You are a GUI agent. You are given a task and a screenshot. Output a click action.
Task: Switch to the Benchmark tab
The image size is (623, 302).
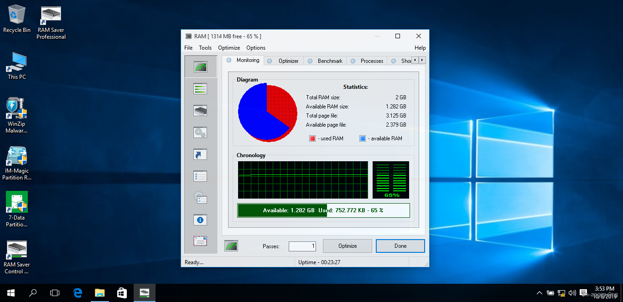pos(330,61)
